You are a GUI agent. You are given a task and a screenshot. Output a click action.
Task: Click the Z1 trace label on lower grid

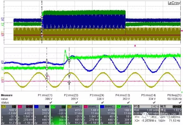coord(3,78)
